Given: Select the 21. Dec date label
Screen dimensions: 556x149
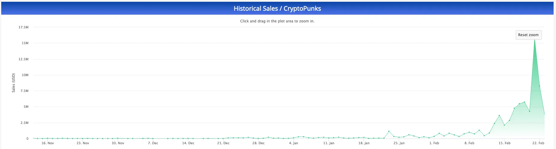Looking at the screenshot, I should (x=223, y=143).
